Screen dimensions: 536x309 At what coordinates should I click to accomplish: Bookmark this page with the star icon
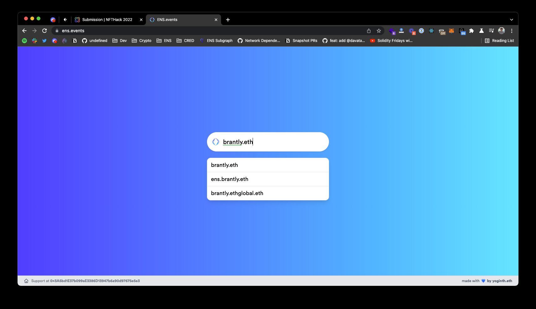379,31
